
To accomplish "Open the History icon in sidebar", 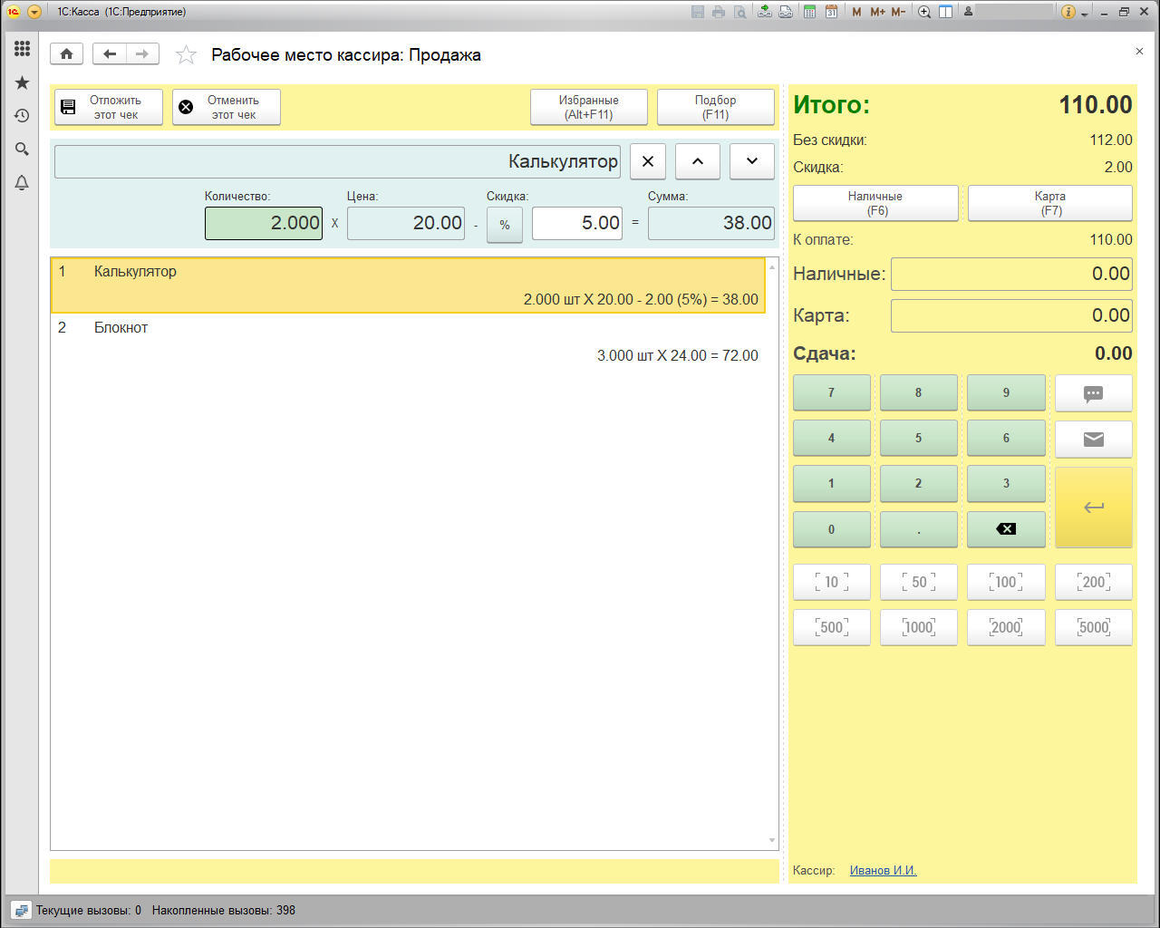I will (22, 116).
